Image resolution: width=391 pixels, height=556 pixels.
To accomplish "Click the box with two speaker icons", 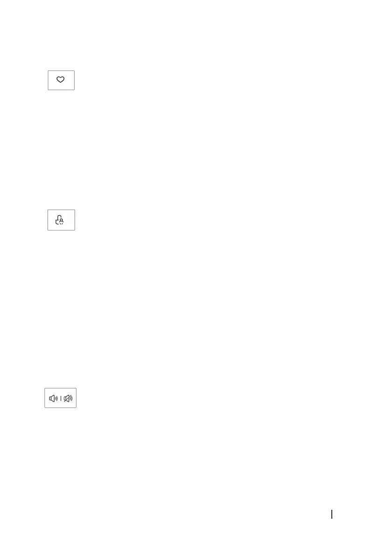I will tap(60, 398).
